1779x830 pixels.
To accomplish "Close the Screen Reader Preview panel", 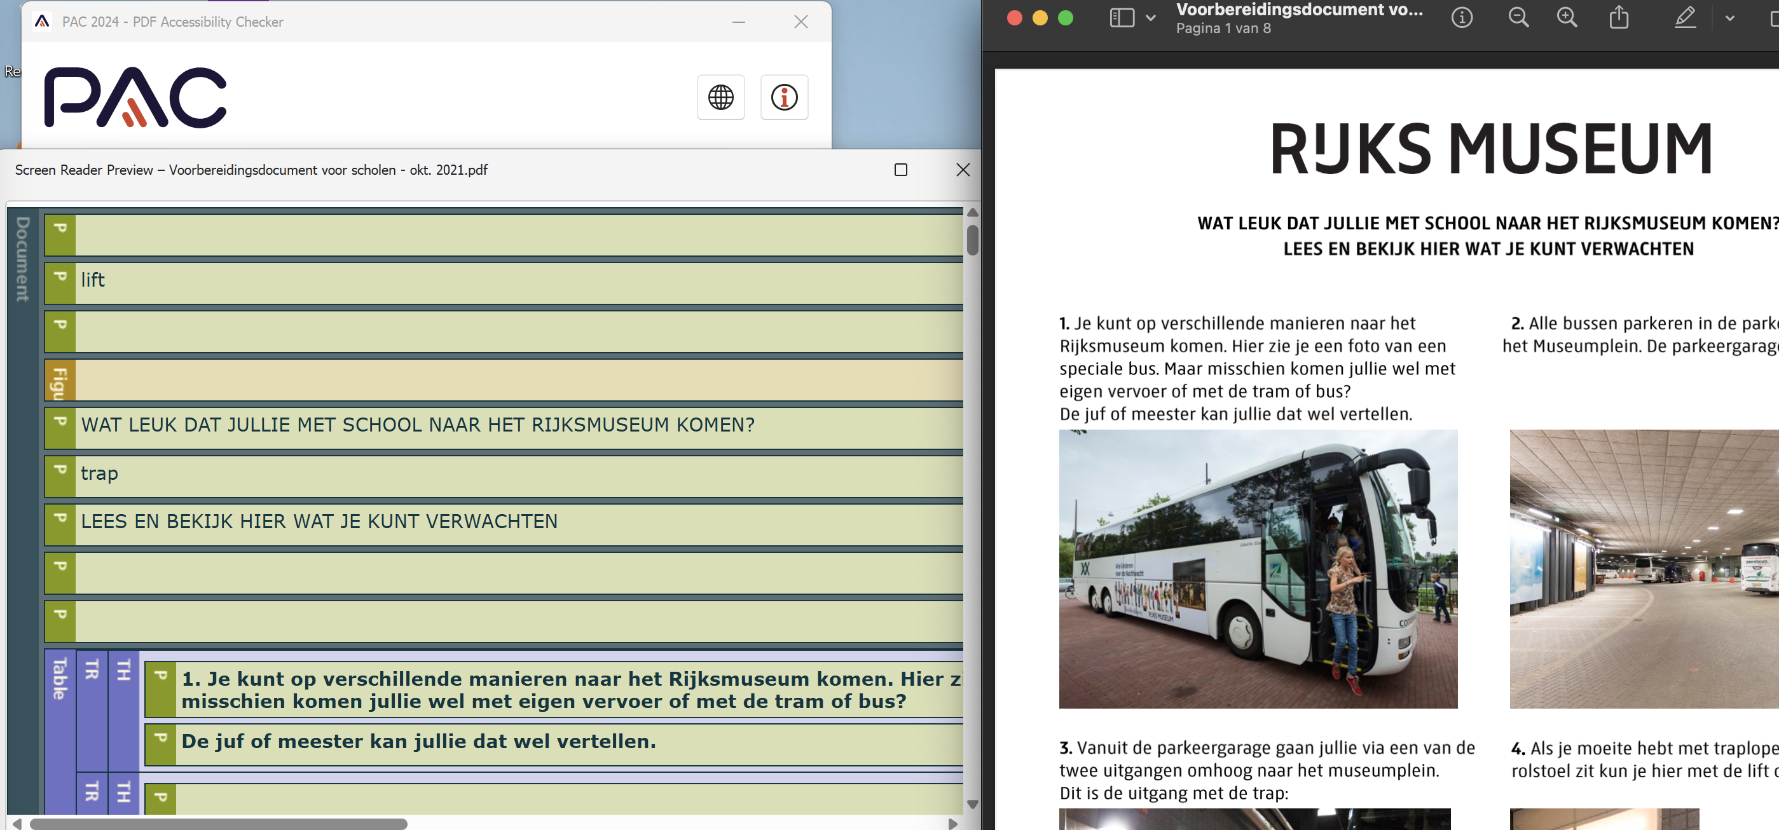I will (963, 170).
